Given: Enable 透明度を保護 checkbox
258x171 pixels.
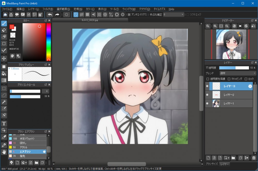Looking at the screenshot, I should 208,79.
